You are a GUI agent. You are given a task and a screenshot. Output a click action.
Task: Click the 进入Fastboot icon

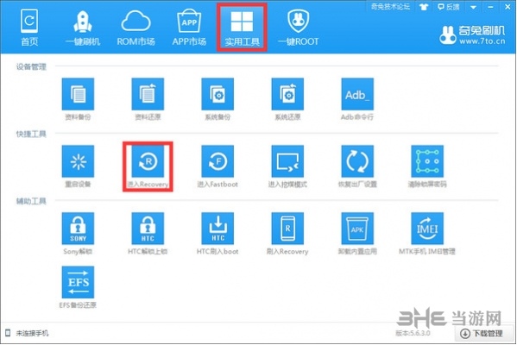[218, 161]
